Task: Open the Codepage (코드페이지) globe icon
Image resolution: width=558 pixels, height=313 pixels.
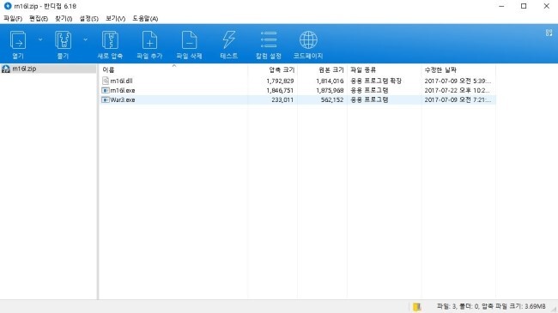Action: (x=308, y=39)
